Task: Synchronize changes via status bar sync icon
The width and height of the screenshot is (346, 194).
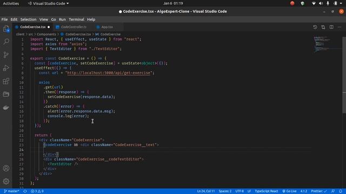Action: pyautogui.click(x=25, y=191)
